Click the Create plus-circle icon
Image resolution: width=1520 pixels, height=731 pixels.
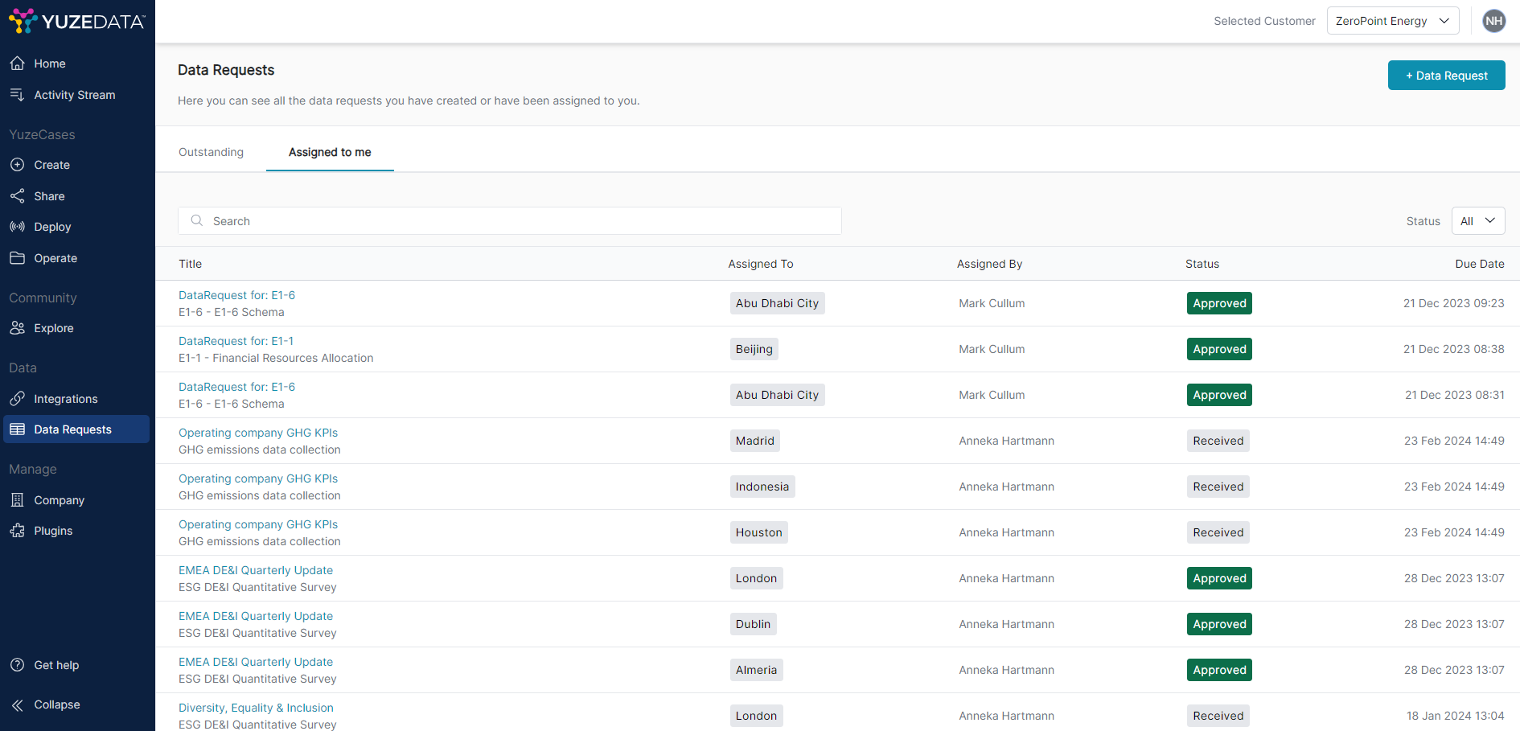(17, 165)
